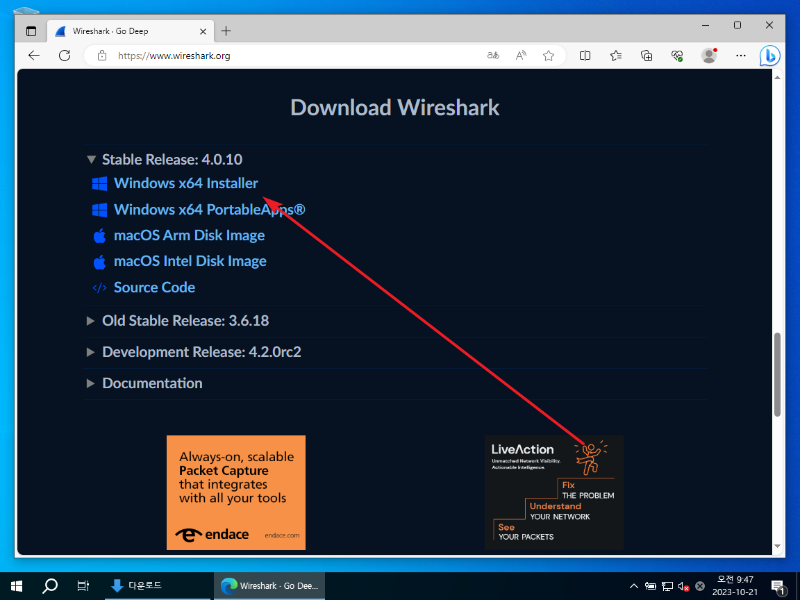Click the Download Wireshark heading
Image resolution: width=800 pixels, height=600 pixels.
(x=395, y=108)
